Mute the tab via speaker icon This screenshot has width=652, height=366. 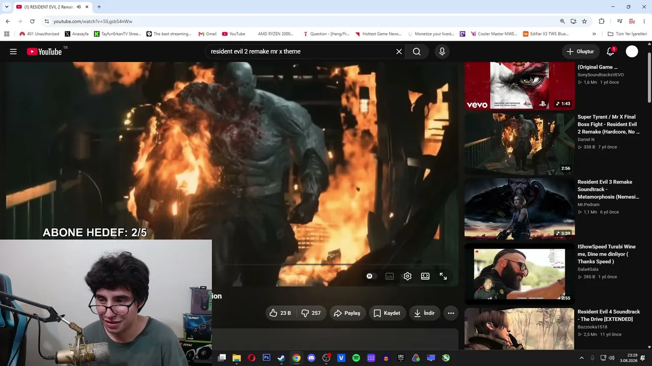(78, 7)
